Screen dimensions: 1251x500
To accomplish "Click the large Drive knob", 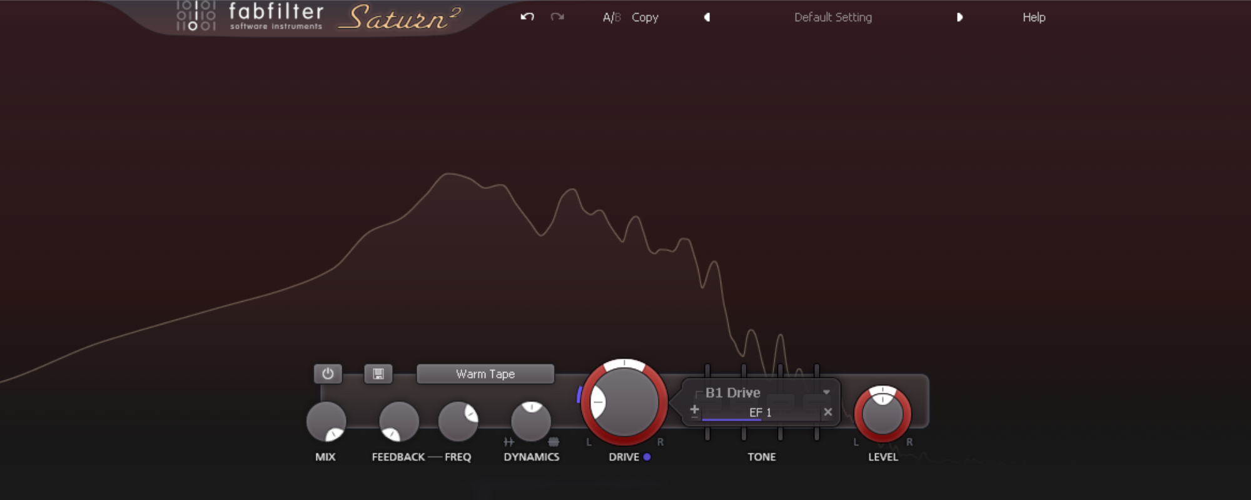I will 624,402.
